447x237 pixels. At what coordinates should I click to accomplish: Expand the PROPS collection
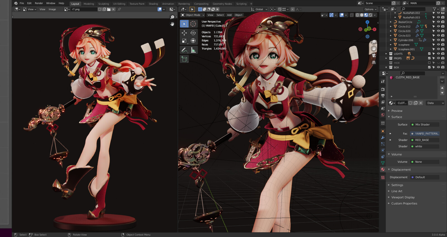pyautogui.click(x=386, y=58)
